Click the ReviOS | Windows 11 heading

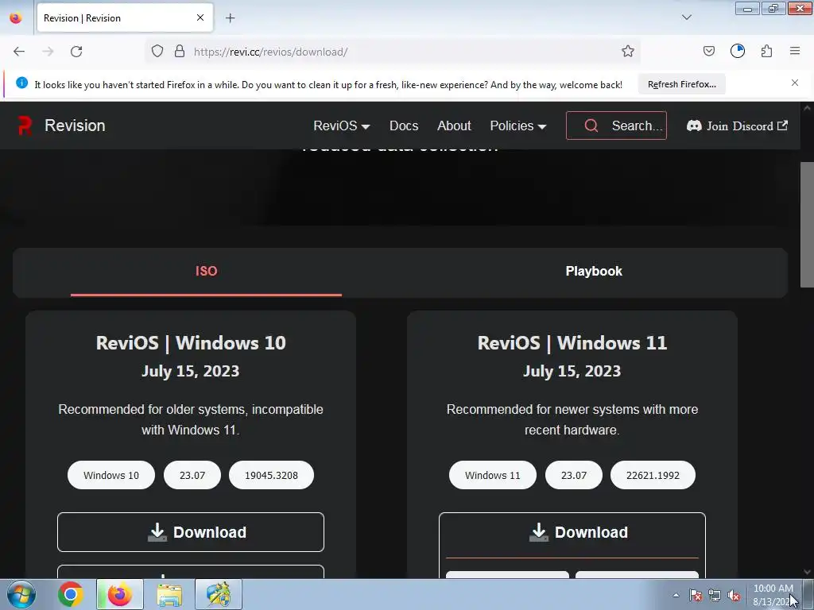tap(572, 343)
